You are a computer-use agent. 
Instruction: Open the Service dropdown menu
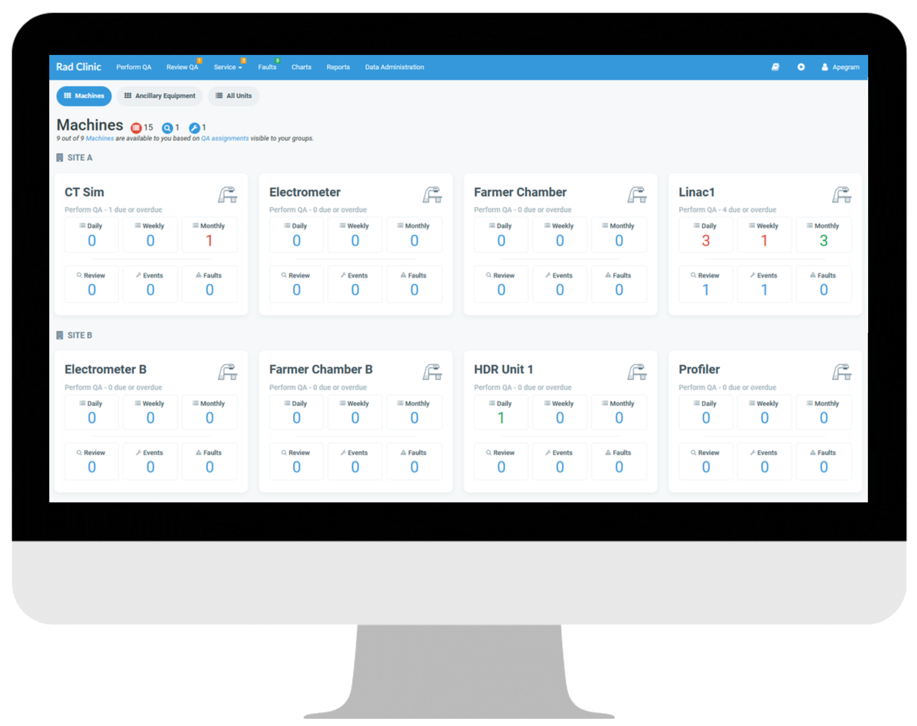[228, 67]
